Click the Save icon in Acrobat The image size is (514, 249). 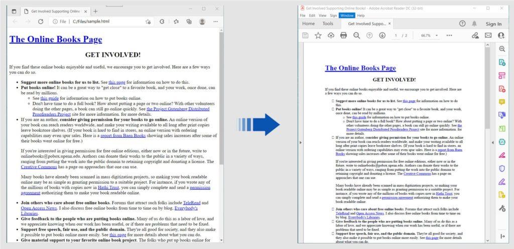[x=305, y=36]
